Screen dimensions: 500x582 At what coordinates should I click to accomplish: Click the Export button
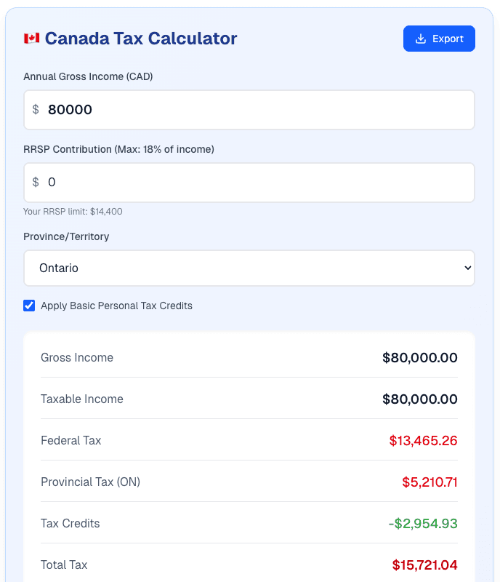pyautogui.click(x=439, y=38)
